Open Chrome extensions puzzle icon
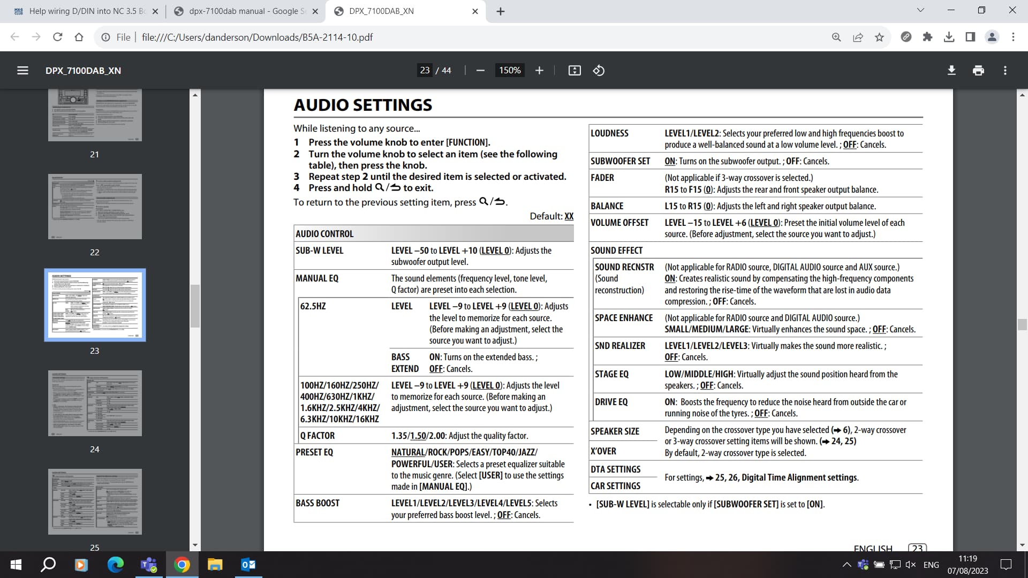 pos(927,37)
